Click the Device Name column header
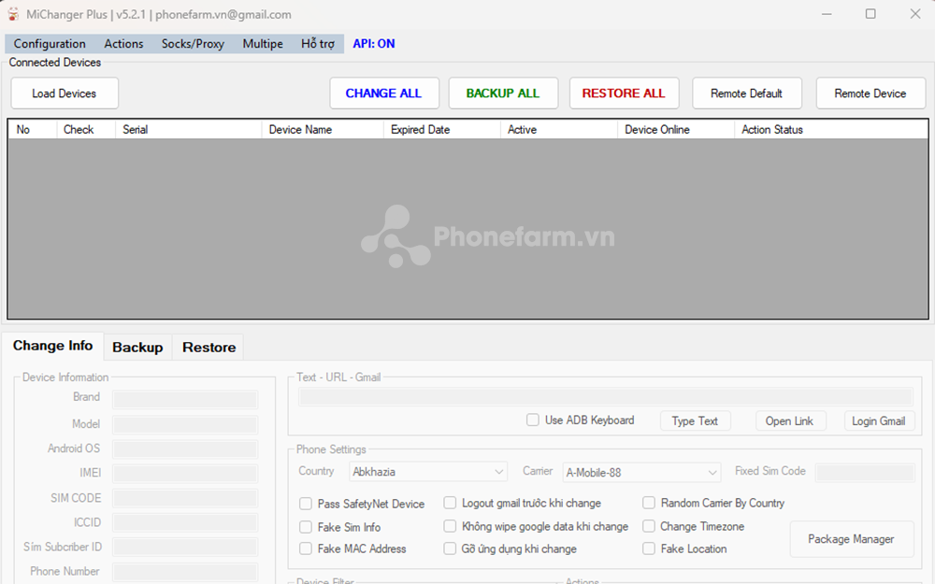Screen dimensions: 935x584 pos(323,129)
